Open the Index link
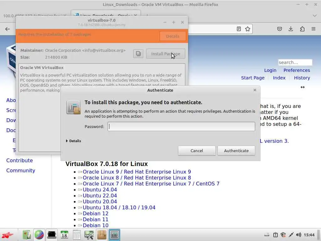Image resolution: width=321 pixels, height=241 pixels. point(279,78)
